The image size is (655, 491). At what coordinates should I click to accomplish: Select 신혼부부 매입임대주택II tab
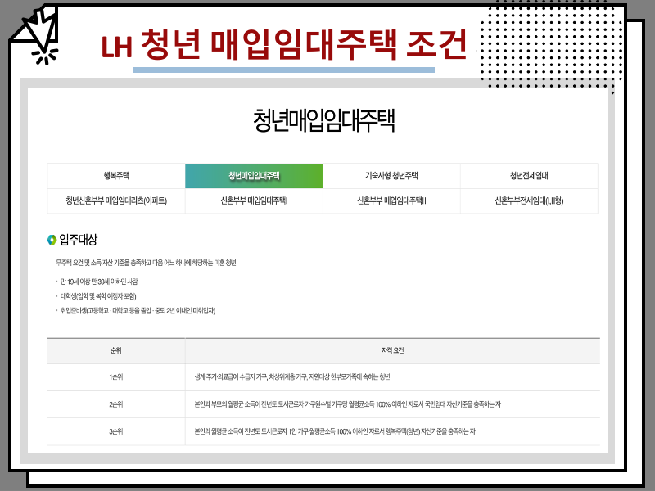[x=391, y=200]
